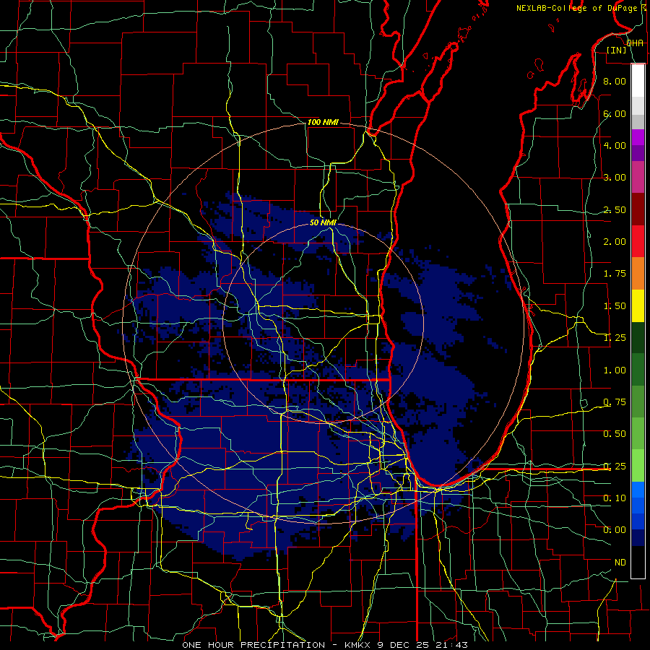Click the 6.00 legend value
This screenshot has width=650, height=650.
(615, 113)
